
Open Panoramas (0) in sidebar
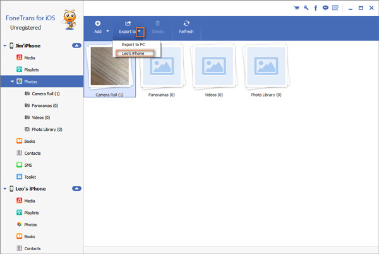[x=41, y=106]
